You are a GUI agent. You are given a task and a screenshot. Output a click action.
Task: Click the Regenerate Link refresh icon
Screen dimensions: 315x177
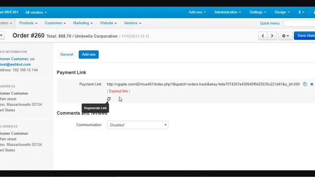(x=109, y=99)
